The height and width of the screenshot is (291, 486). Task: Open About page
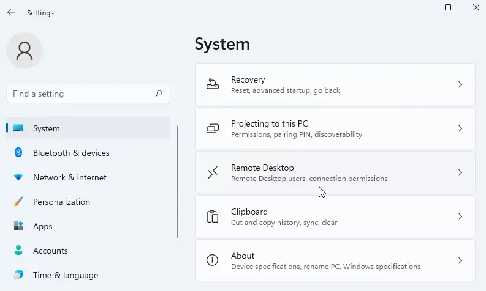point(335,260)
